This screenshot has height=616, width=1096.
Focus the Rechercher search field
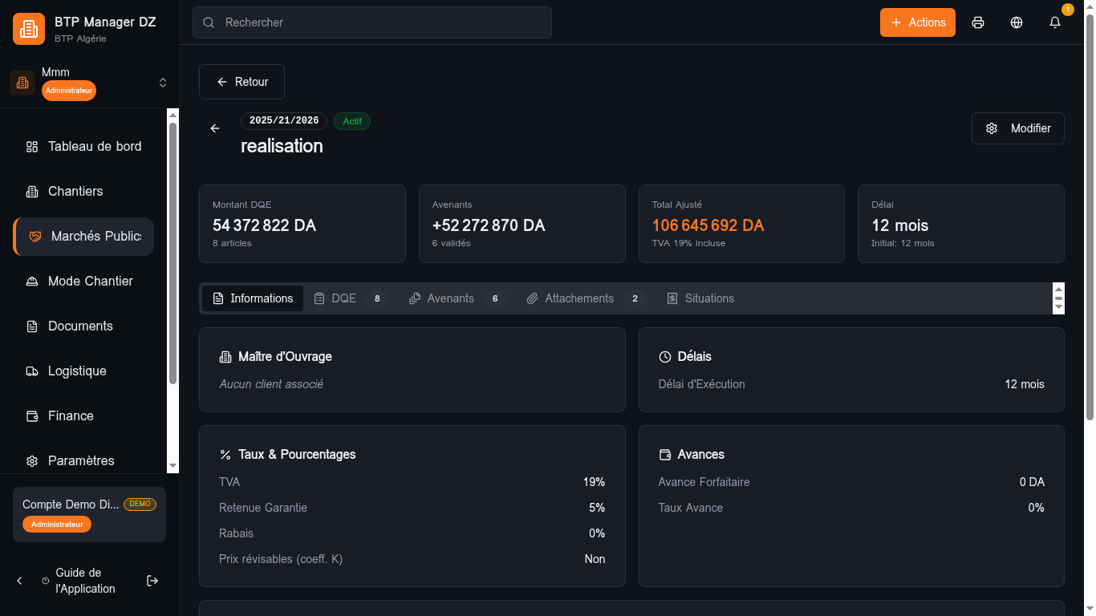pyautogui.click(x=372, y=22)
